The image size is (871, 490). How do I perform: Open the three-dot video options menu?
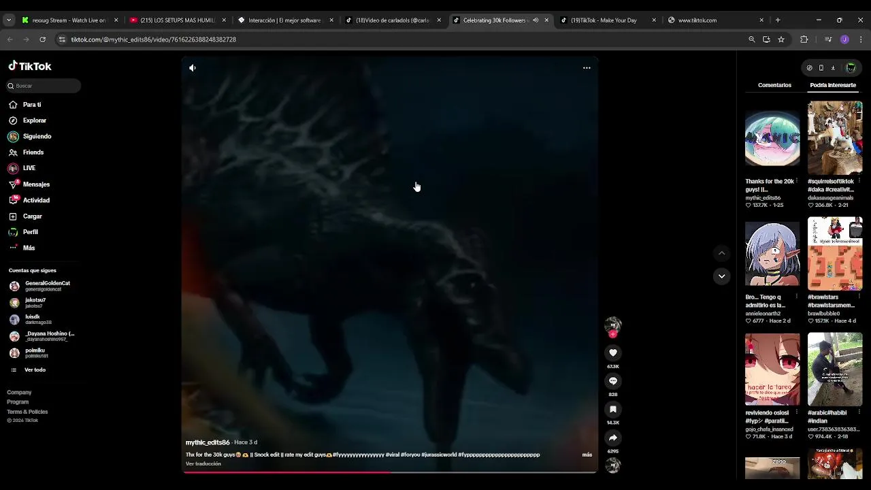pos(587,68)
